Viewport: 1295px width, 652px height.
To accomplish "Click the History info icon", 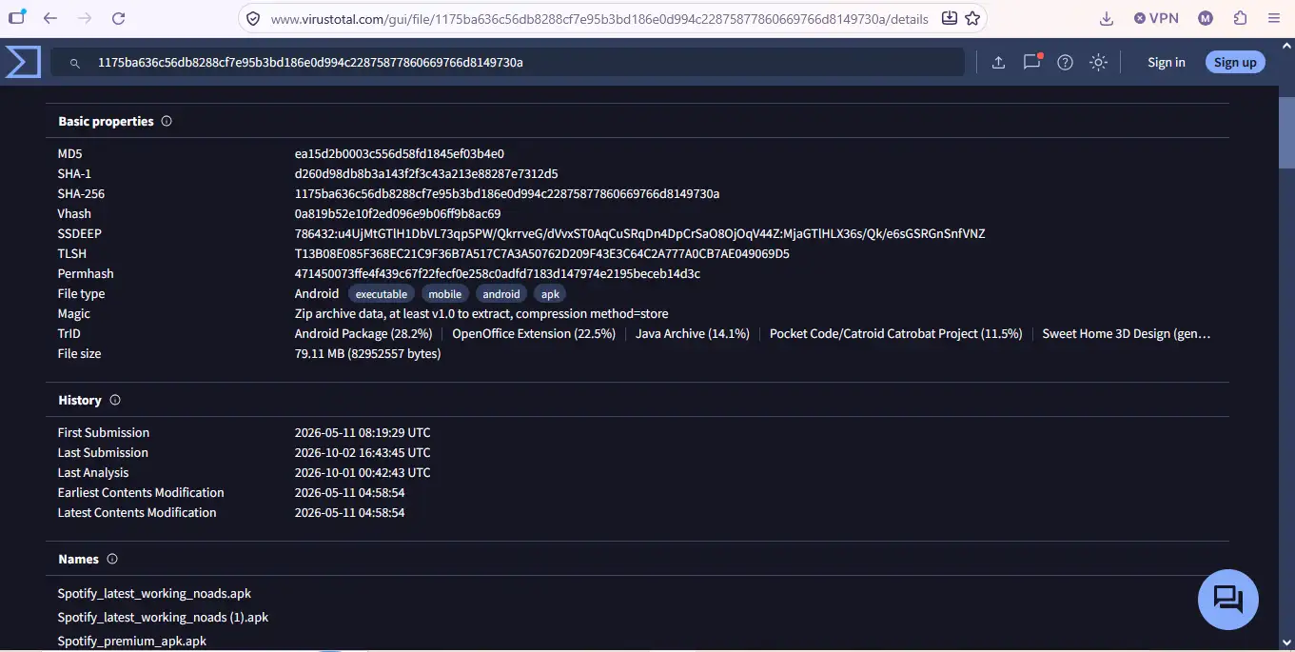I will [x=115, y=400].
